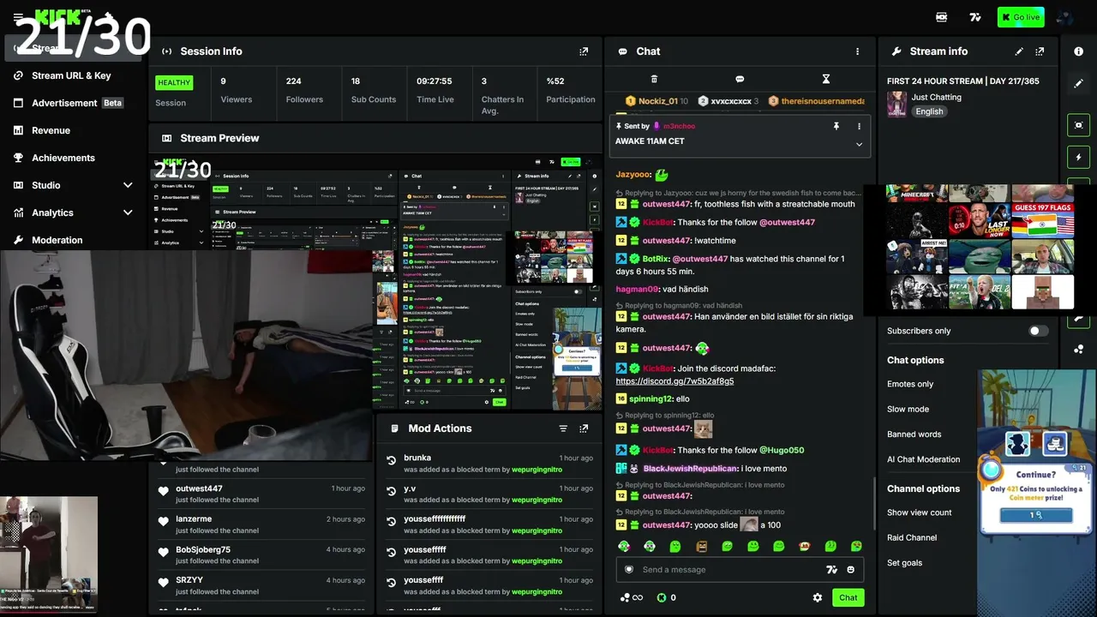The height and width of the screenshot is (617, 1097).
Task: Click the focus-frame icon in right sidebar
Action: point(1079,125)
